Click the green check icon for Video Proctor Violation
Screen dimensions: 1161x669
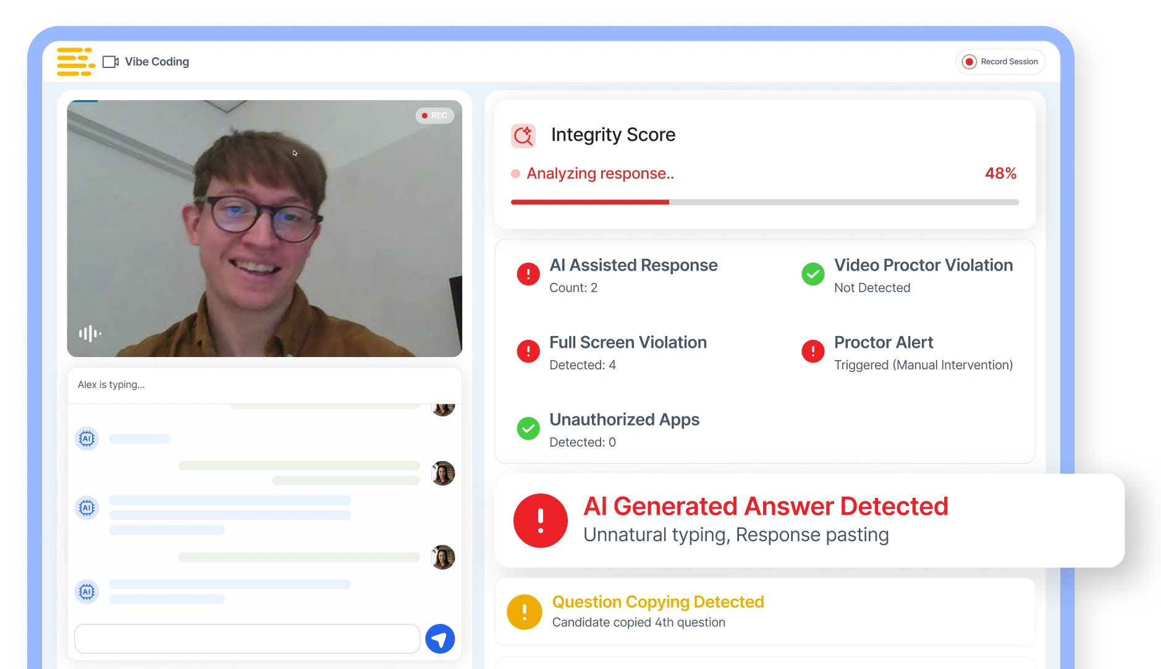click(x=813, y=274)
